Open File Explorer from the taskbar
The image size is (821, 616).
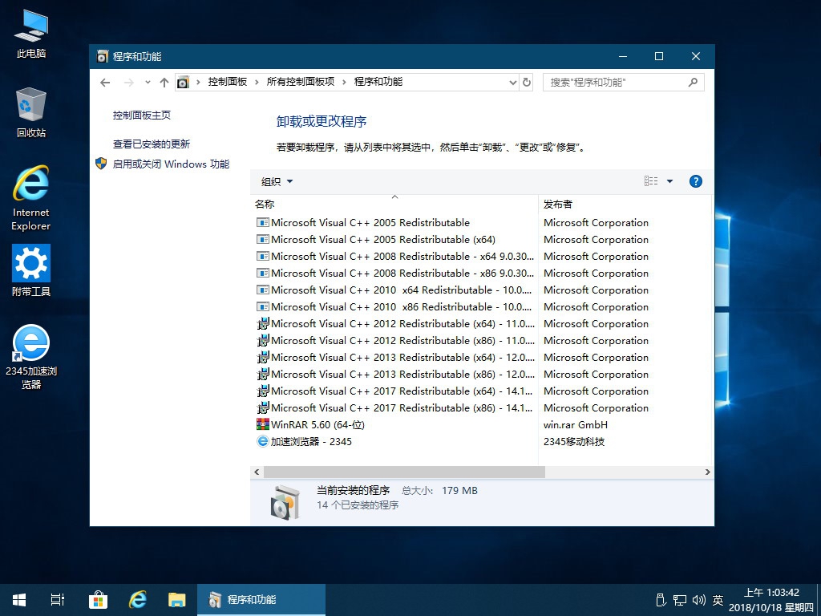(177, 600)
